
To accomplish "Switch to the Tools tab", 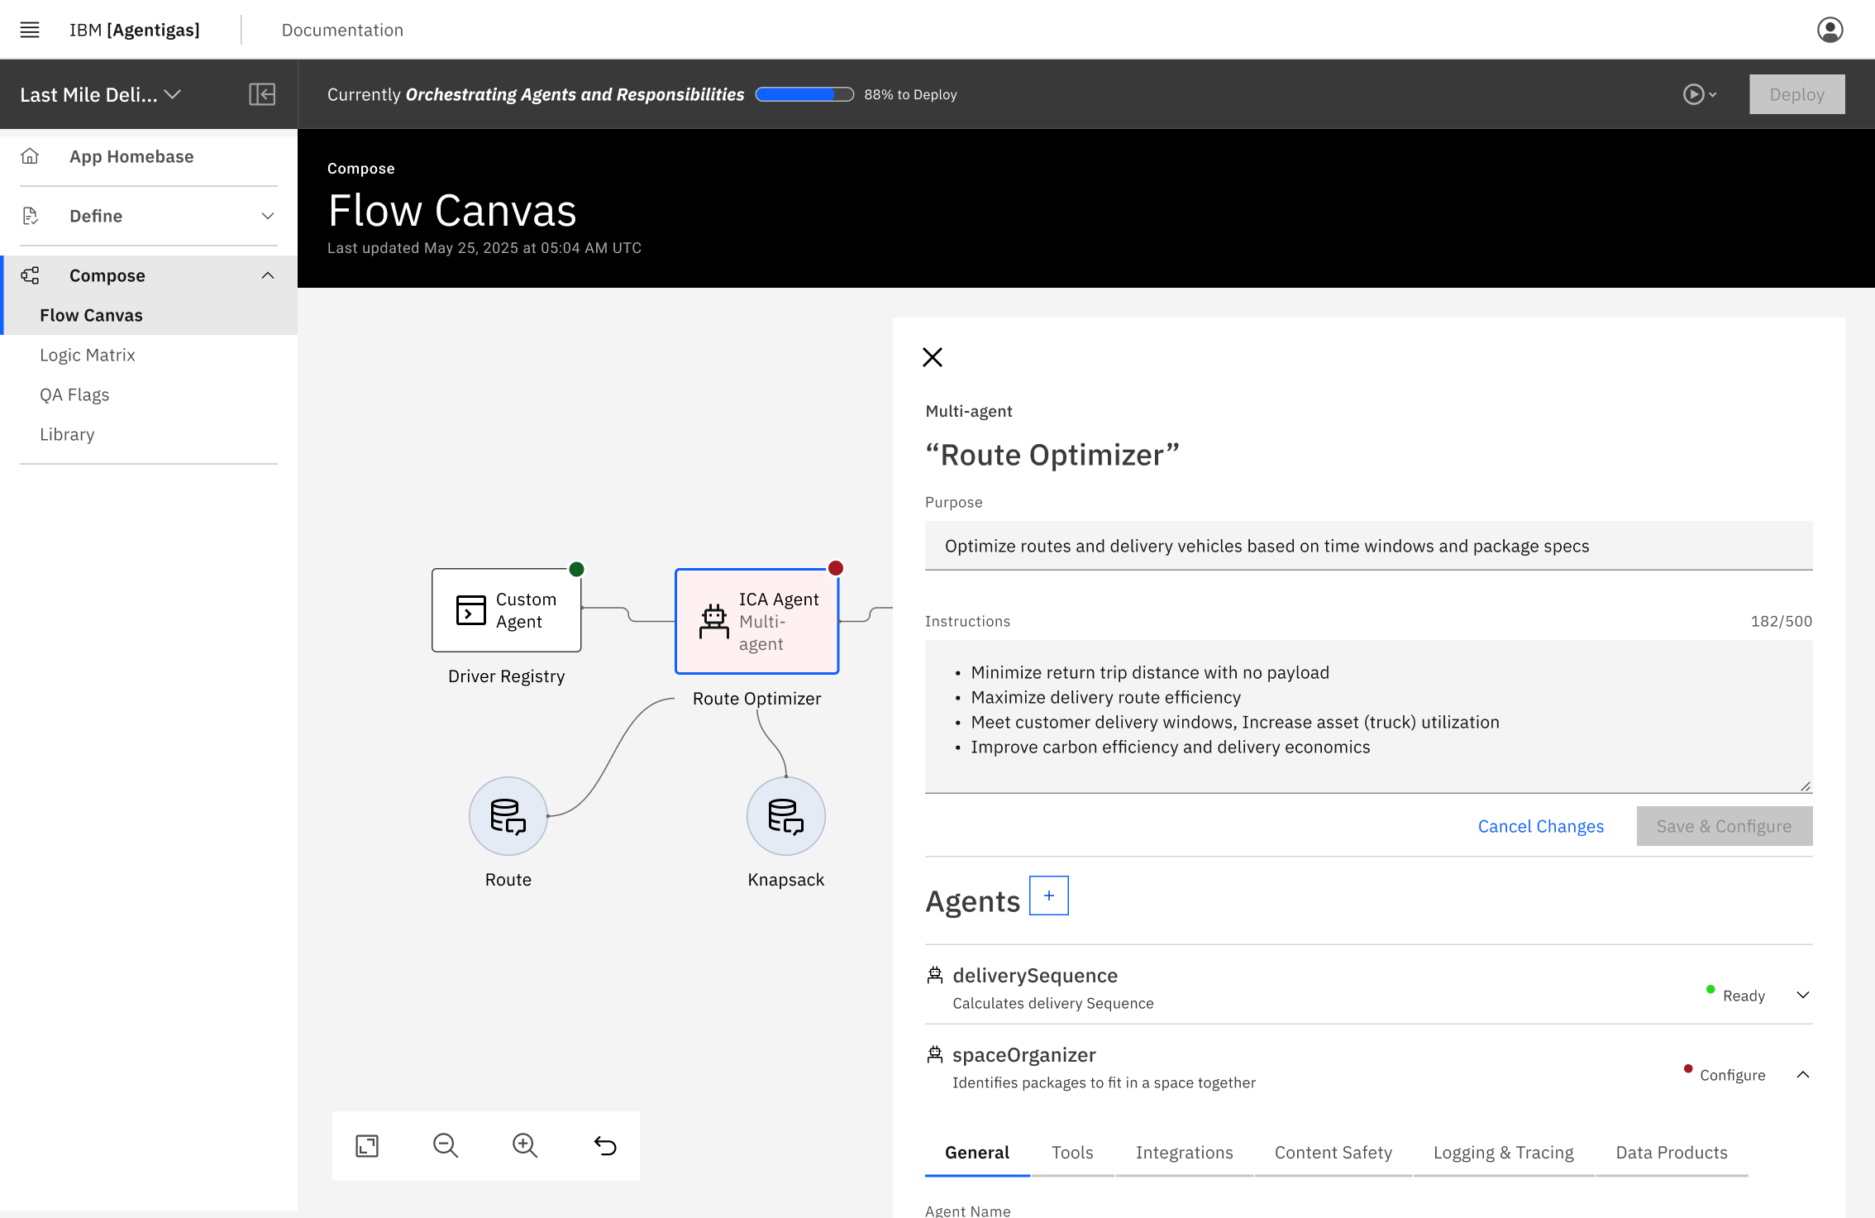I will 1072,1153.
